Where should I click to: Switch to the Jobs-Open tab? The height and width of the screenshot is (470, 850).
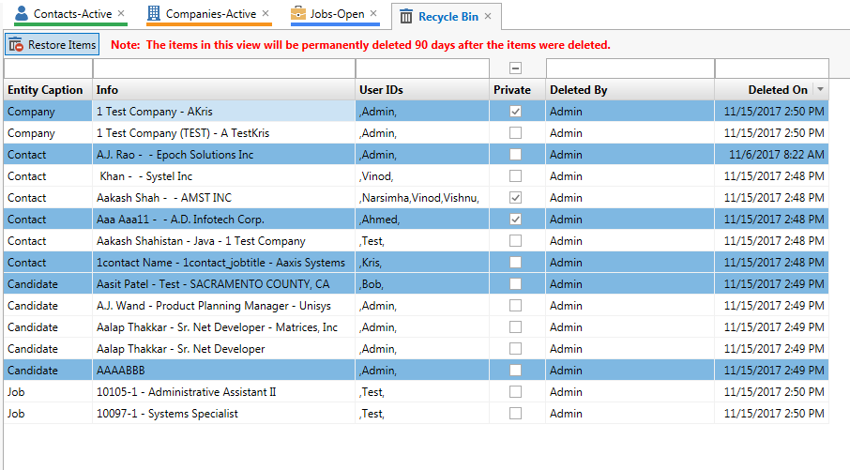click(x=337, y=13)
